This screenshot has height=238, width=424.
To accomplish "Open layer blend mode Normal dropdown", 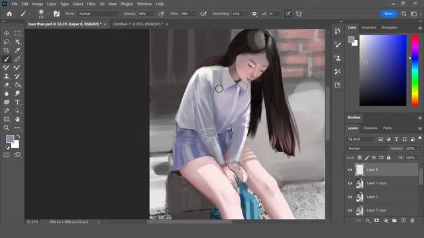I will (367, 149).
